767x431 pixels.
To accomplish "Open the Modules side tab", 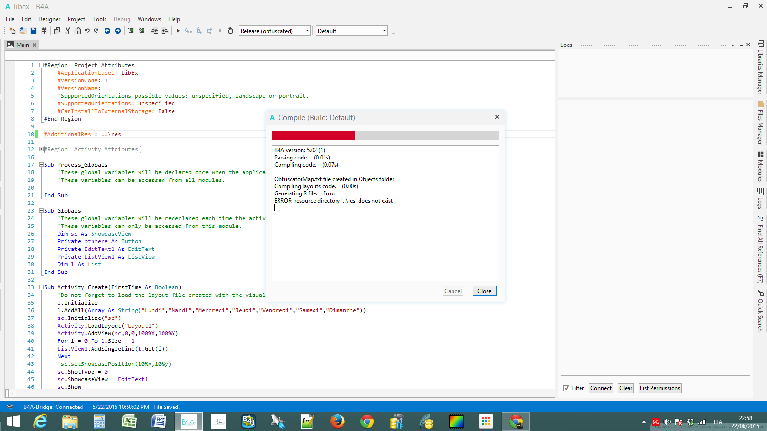I will click(x=761, y=166).
